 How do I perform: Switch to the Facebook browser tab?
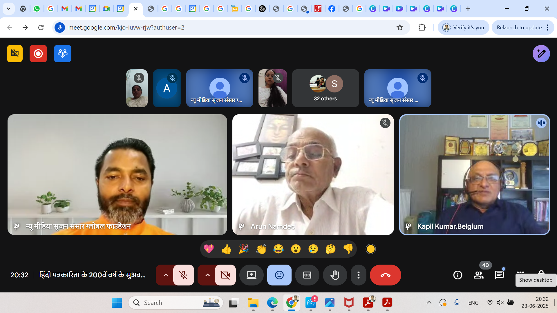click(332, 9)
